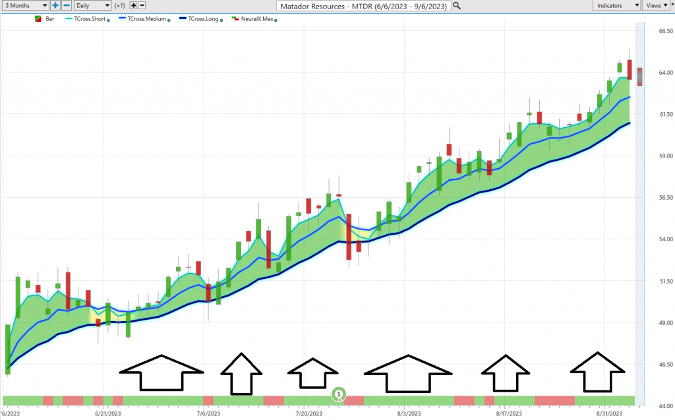
Task: Click the TCross.Long legend entry
Action: [203, 19]
